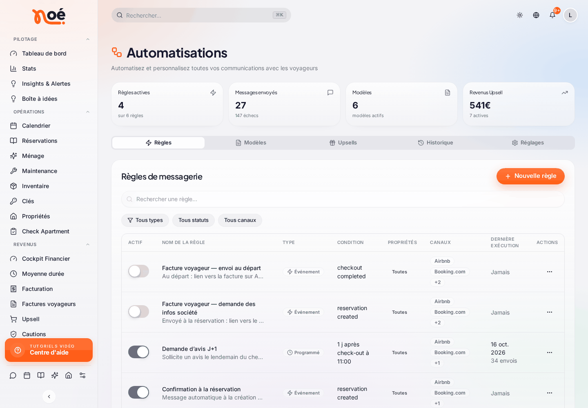Screen dimensions: 588x408
Task: Open the Centre d'aide tutorials button
Action: pos(49,350)
